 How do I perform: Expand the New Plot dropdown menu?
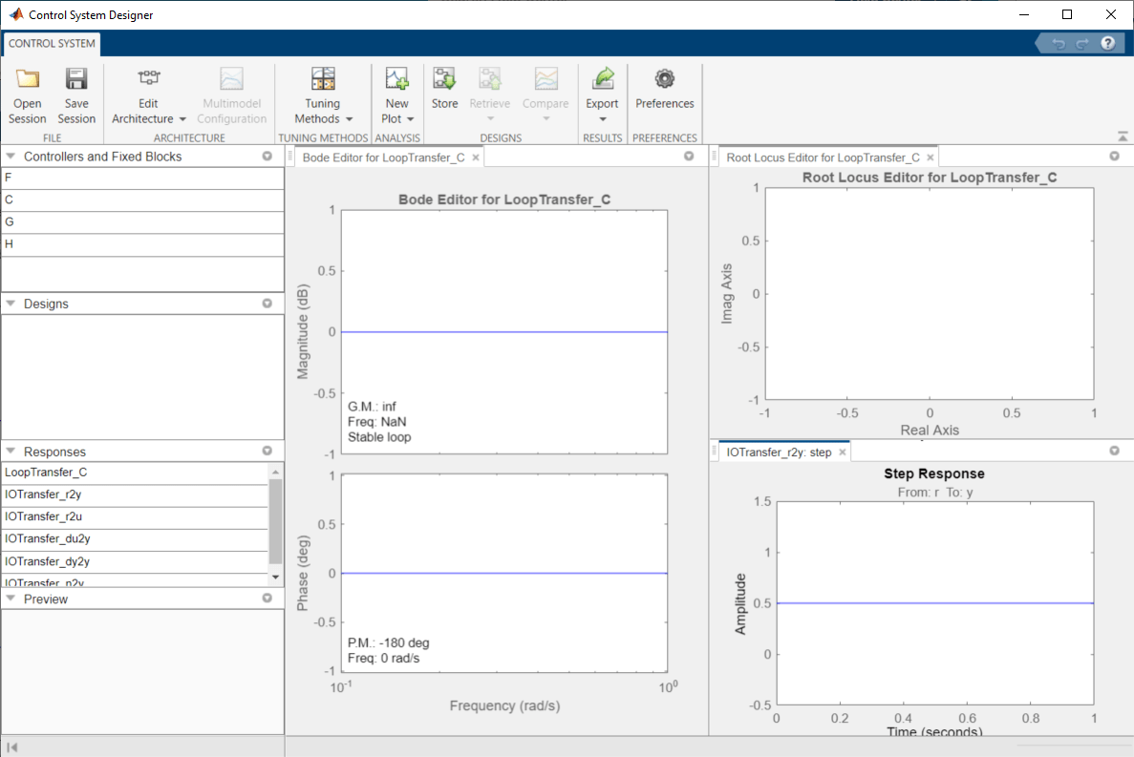click(x=413, y=118)
